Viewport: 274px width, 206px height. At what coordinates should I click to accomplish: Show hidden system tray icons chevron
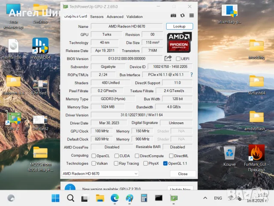click(x=205, y=198)
